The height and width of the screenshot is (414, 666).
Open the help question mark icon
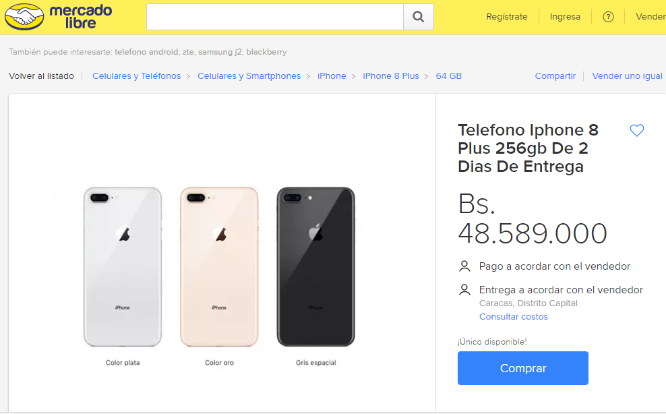point(608,17)
